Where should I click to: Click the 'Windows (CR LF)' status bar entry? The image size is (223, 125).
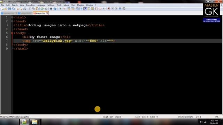[185, 117]
